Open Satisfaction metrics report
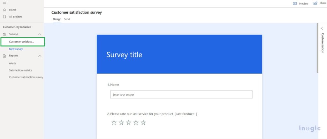 pyautogui.click(x=20, y=70)
